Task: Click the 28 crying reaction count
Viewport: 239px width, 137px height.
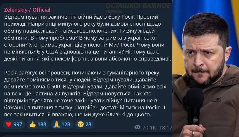Action: [x=88, y=124]
